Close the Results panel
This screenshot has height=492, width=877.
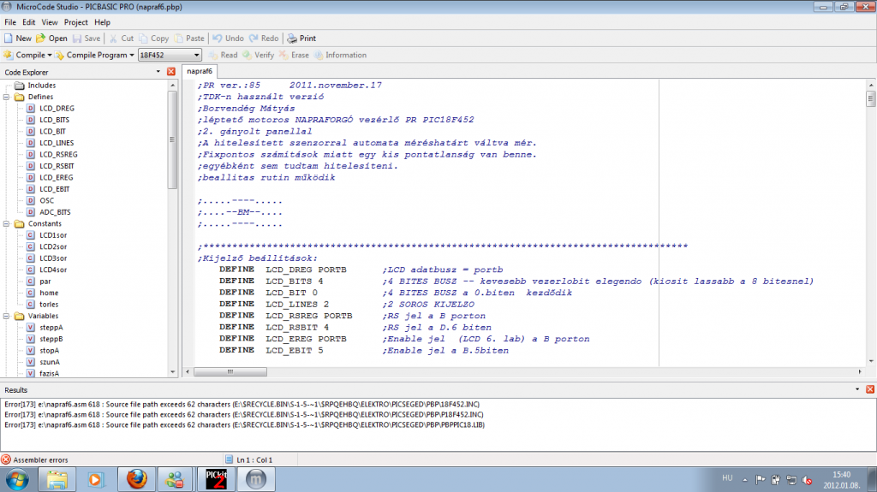(x=870, y=389)
